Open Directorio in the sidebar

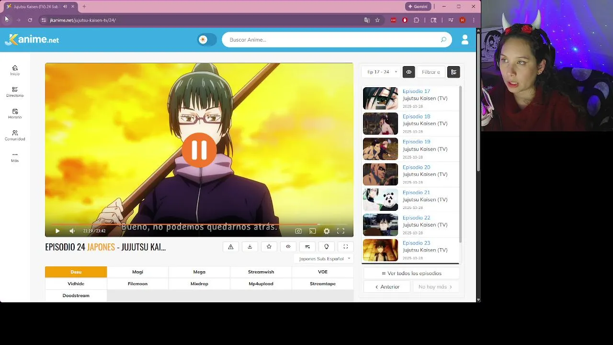pos(15,92)
